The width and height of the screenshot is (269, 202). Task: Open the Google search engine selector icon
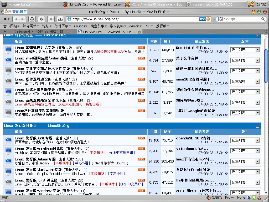pyautogui.click(x=220, y=19)
